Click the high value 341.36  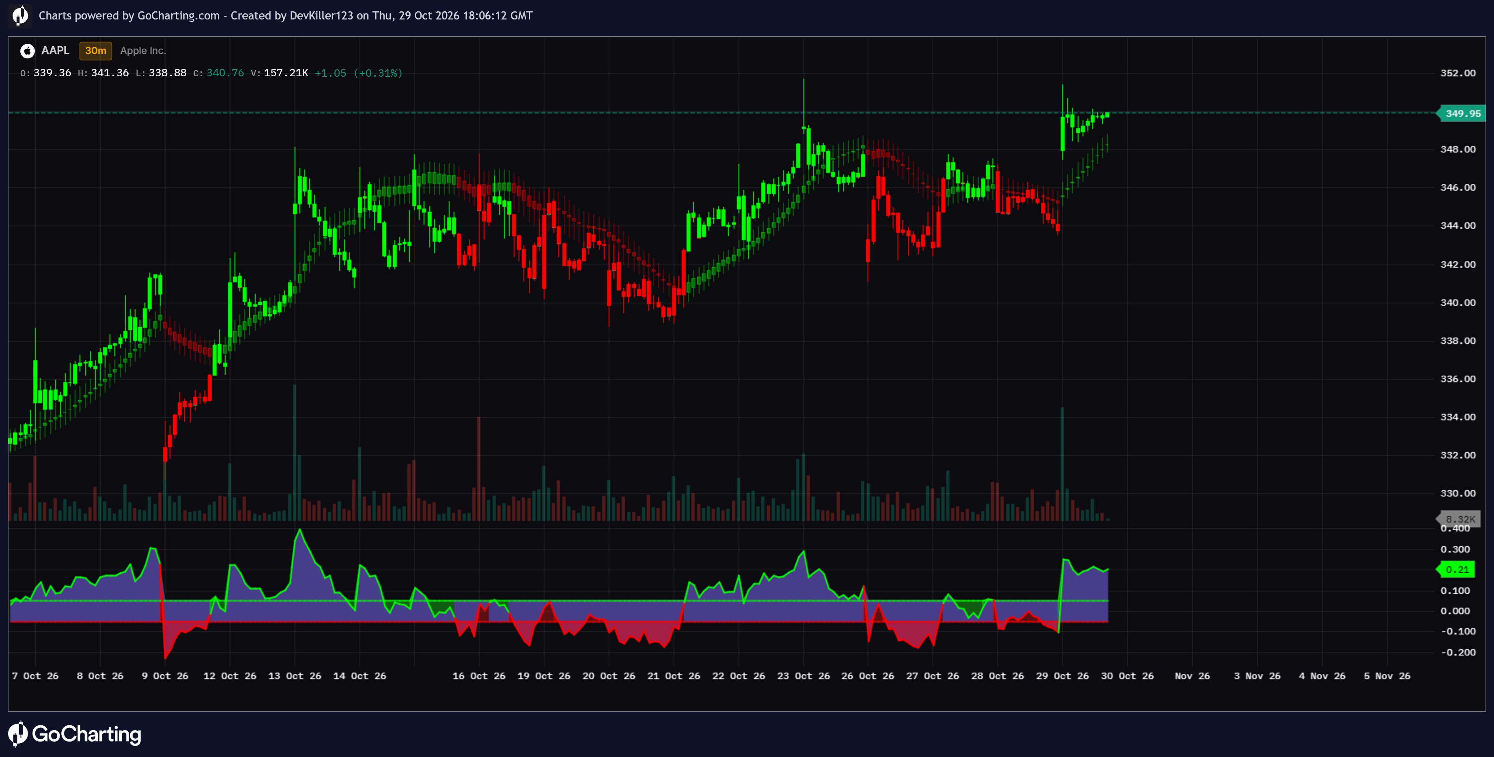tap(110, 73)
